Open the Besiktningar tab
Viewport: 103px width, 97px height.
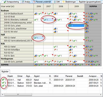tap(69, 2)
